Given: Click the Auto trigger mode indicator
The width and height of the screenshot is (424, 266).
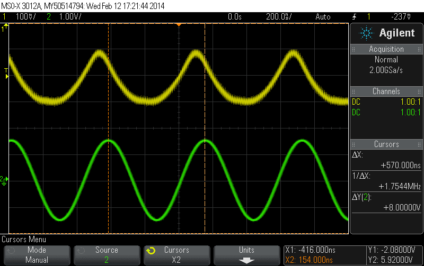Looking at the screenshot, I should click(322, 17).
